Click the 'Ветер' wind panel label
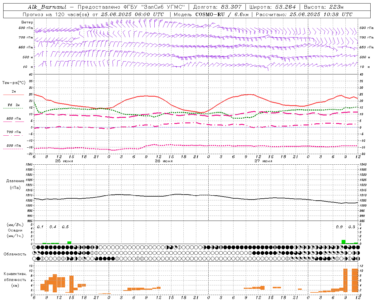Screen dimensions: 375x300 point(27,22)
